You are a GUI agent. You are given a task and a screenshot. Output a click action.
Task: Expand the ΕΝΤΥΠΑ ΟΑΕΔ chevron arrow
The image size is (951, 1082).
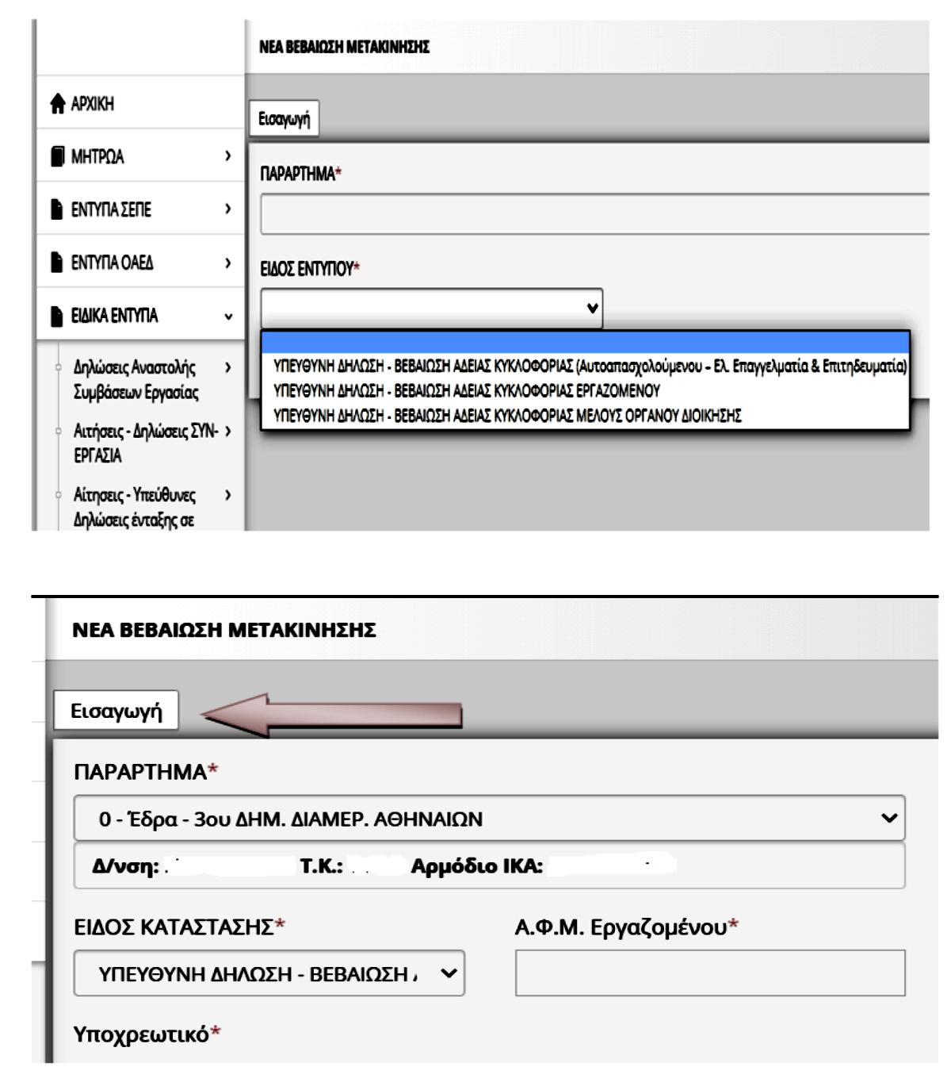[x=228, y=263]
